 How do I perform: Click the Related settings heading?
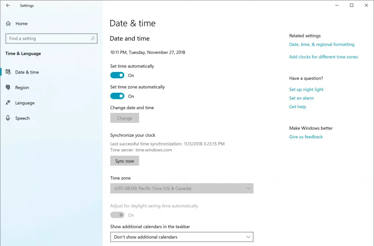click(x=305, y=36)
